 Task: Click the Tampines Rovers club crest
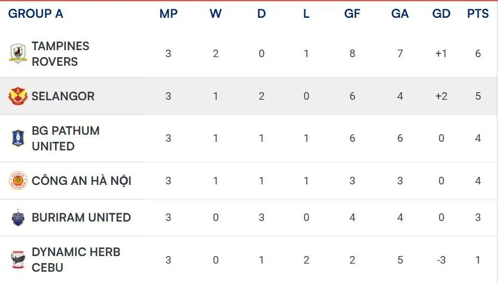click(x=18, y=54)
